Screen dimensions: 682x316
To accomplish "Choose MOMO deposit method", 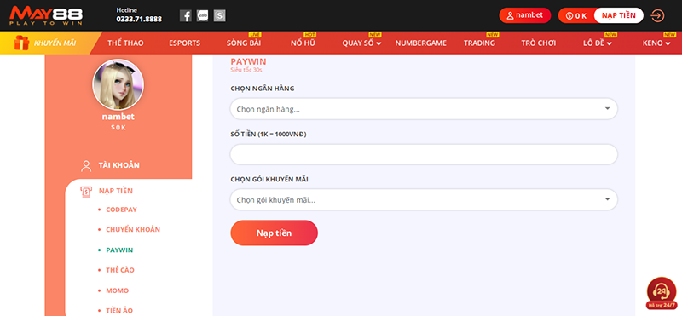I will click(x=118, y=290).
